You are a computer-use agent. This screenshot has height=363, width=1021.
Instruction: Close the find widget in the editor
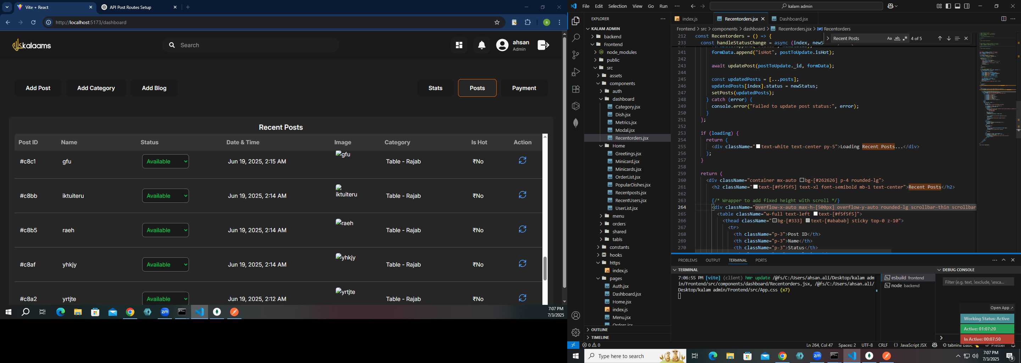966,38
